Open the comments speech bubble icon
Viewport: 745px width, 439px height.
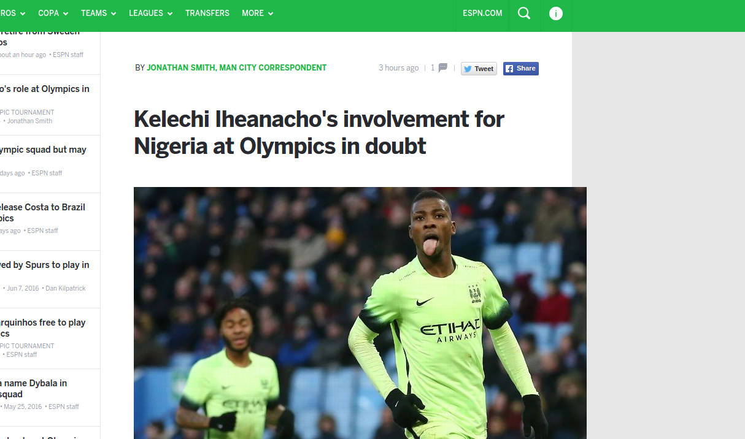tap(442, 67)
